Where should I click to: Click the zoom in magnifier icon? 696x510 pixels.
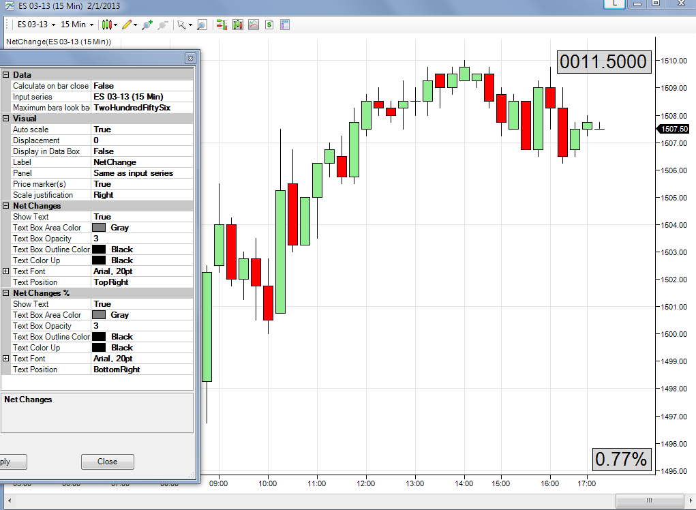pos(147,25)
